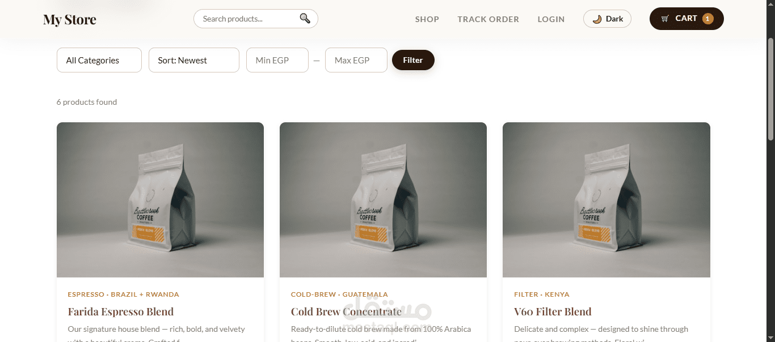Click the My Store logo
775x342 pixels.
pos(70,20)
